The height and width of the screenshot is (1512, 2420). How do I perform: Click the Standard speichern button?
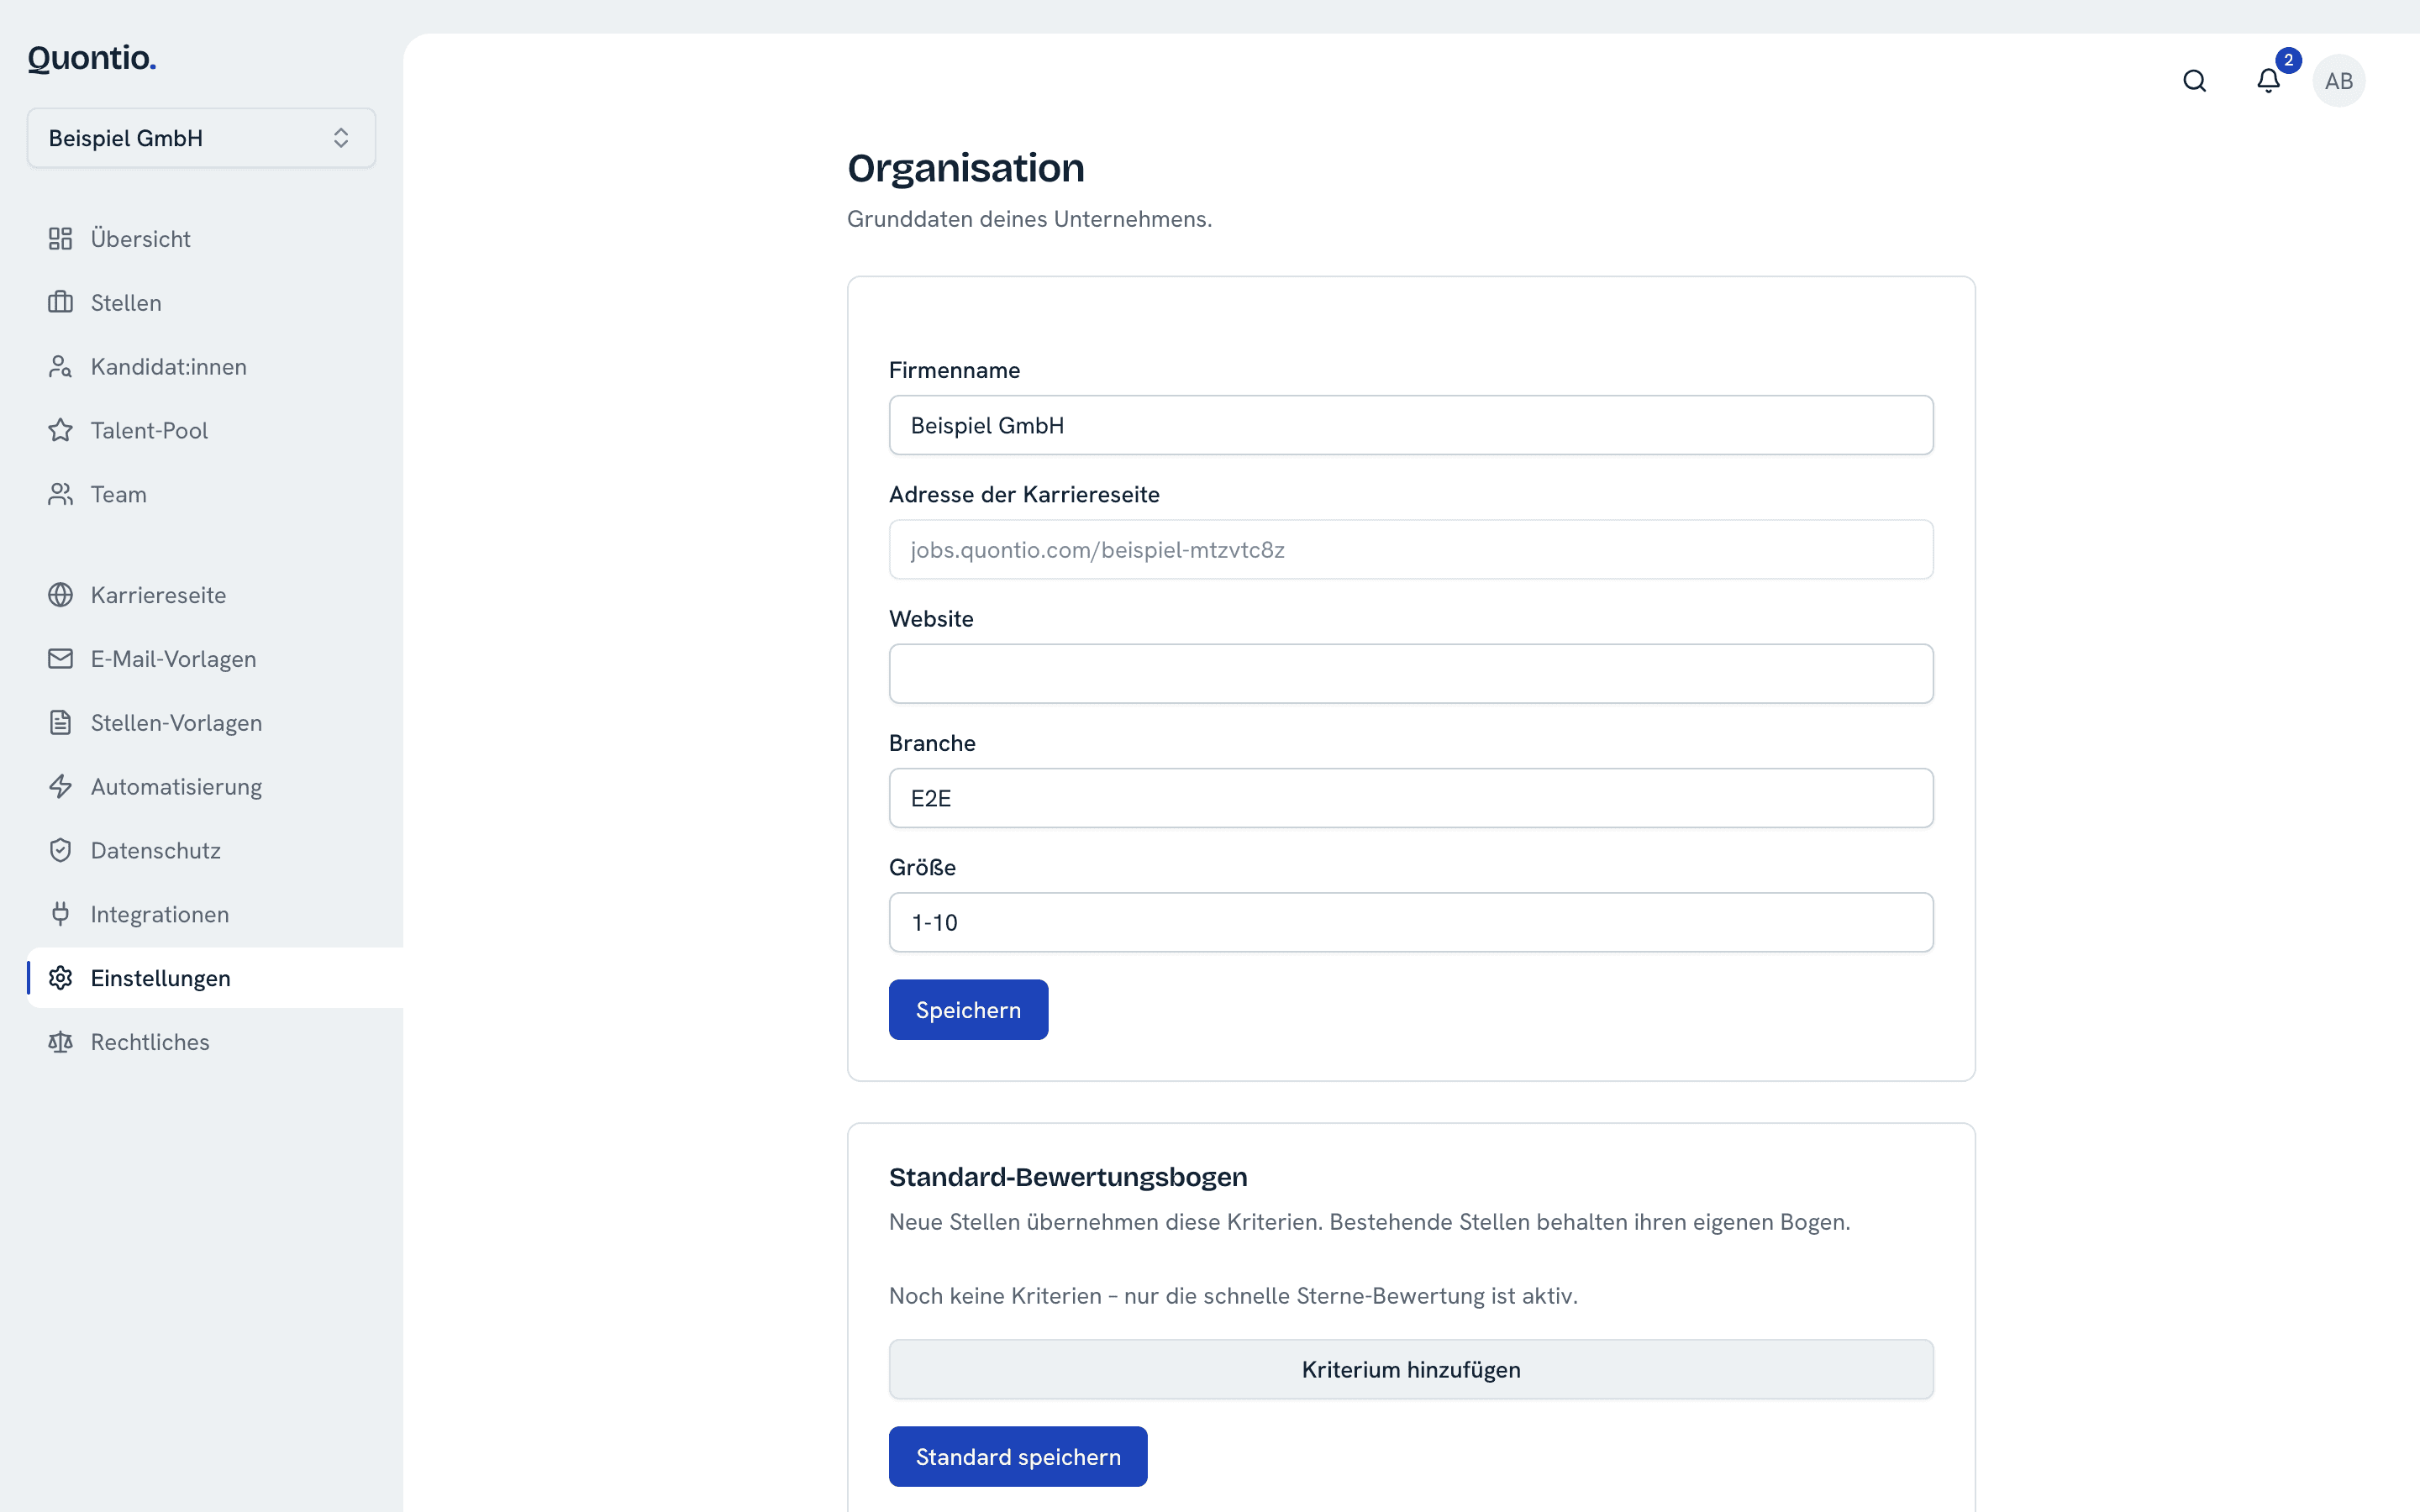(x=1018, y=1457)
